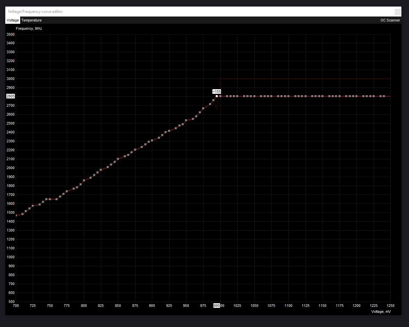Click the 900 label on the voltage axis
The height and width of the screenshot is (327, 409).
(x=152, y=306)
